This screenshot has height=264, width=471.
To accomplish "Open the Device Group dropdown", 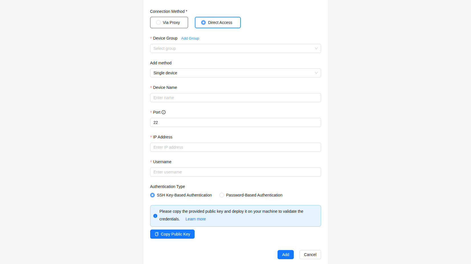I will pos(235,48).
